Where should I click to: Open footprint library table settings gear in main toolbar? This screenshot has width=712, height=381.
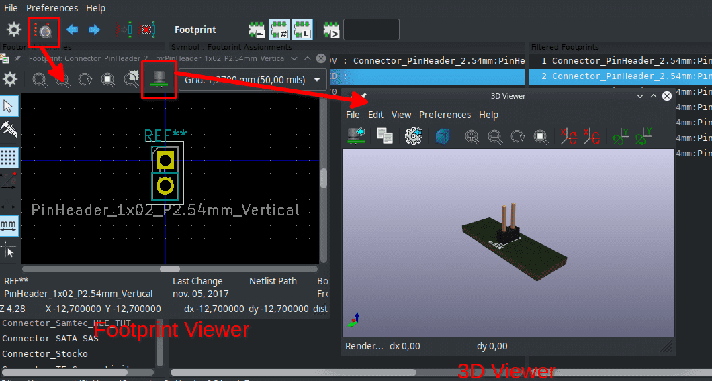[x=14, y=30]
